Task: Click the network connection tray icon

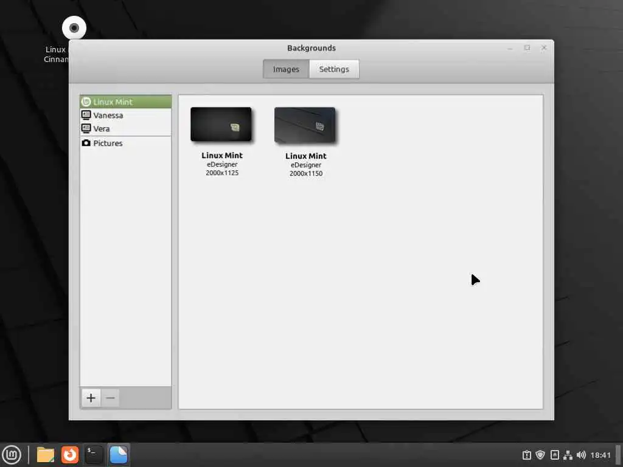Action: (x=568, y=455)
